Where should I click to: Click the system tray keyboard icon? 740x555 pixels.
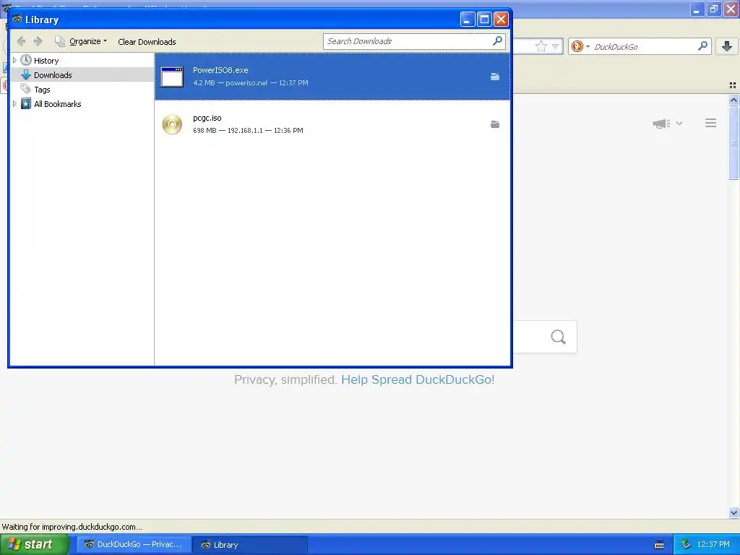point(659,545)
